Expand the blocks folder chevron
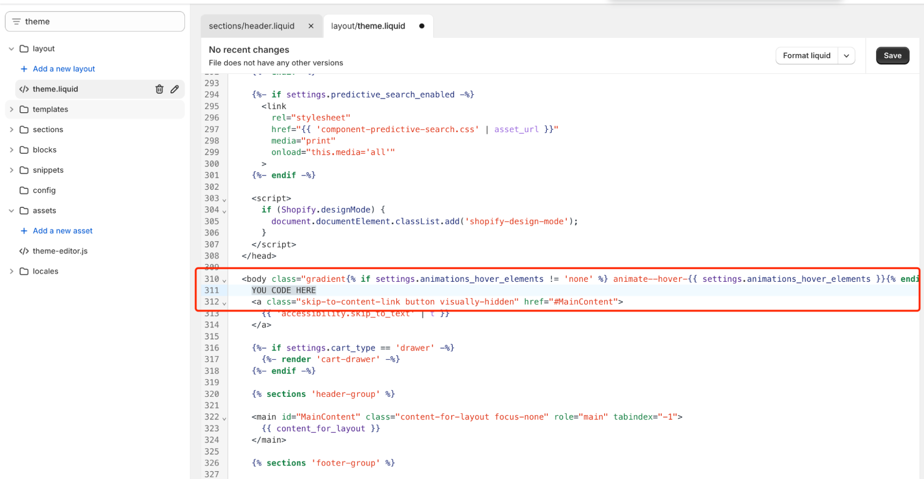Screen dimensions: 924x479 pos(12,150)
